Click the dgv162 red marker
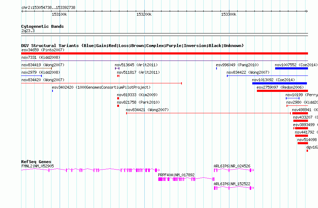This screenshot has height=208, width=318. click(x=307, y=151)
